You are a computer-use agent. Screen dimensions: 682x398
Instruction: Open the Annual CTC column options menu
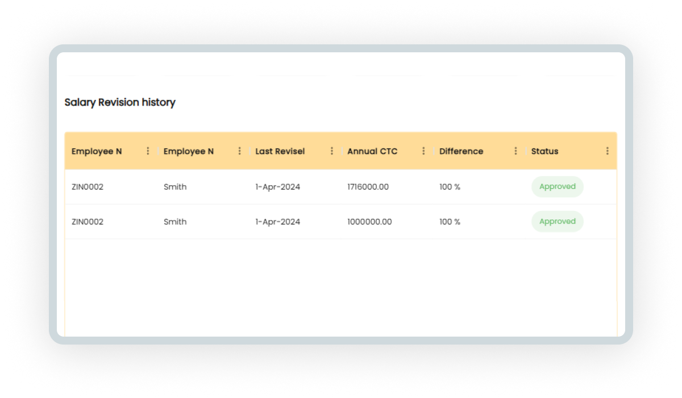423,151
